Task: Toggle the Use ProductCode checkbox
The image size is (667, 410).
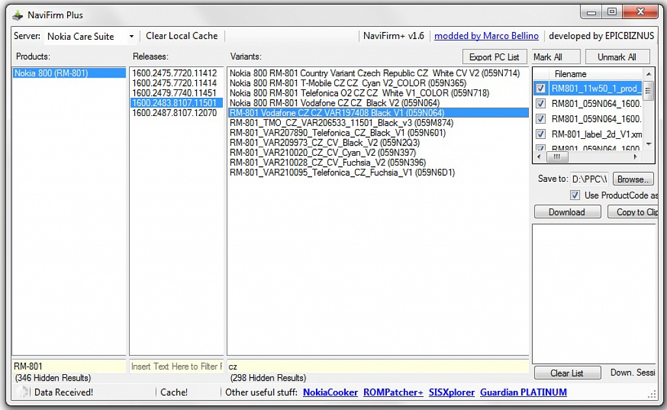Action: 575,196
